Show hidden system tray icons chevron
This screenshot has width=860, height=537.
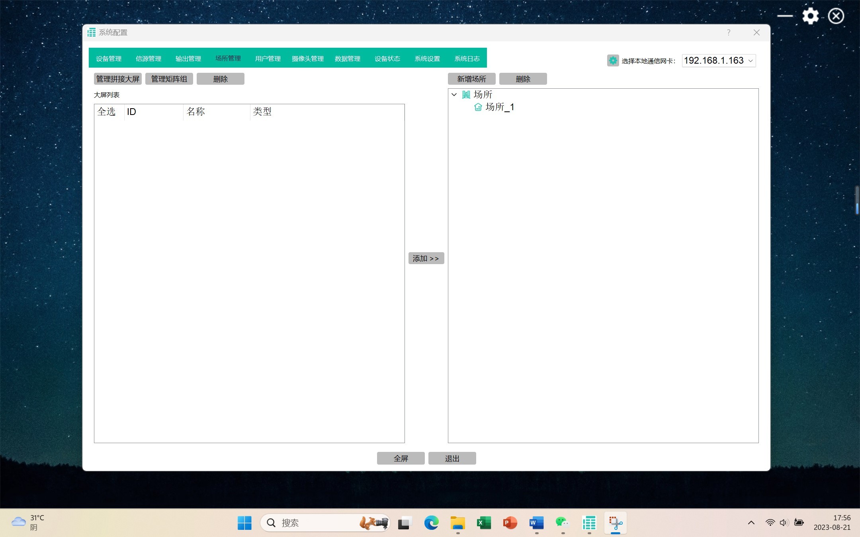(751, 523)
